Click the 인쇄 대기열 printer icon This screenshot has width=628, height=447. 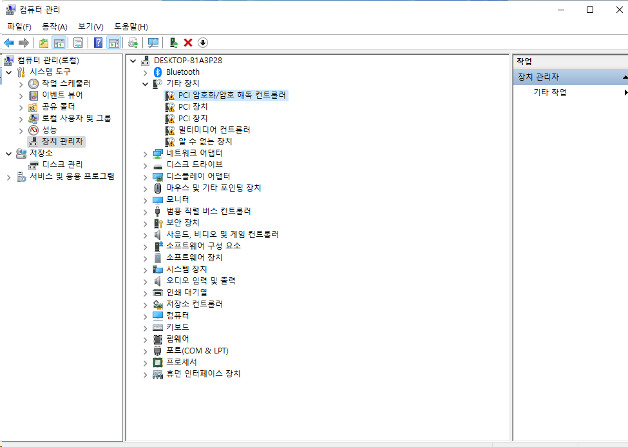158,292
